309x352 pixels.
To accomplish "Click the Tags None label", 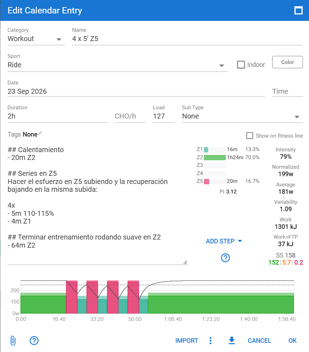I will (x=22, y=134).
